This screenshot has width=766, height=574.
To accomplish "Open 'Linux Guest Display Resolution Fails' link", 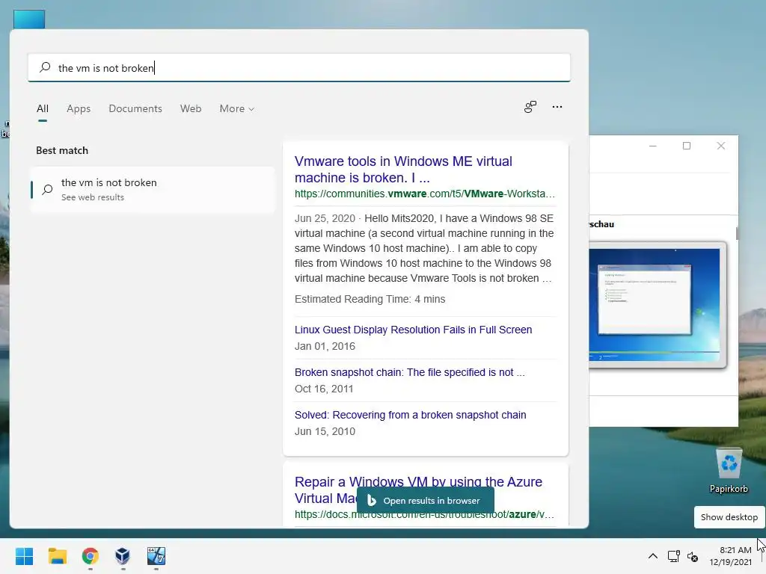I will point(413,330).
